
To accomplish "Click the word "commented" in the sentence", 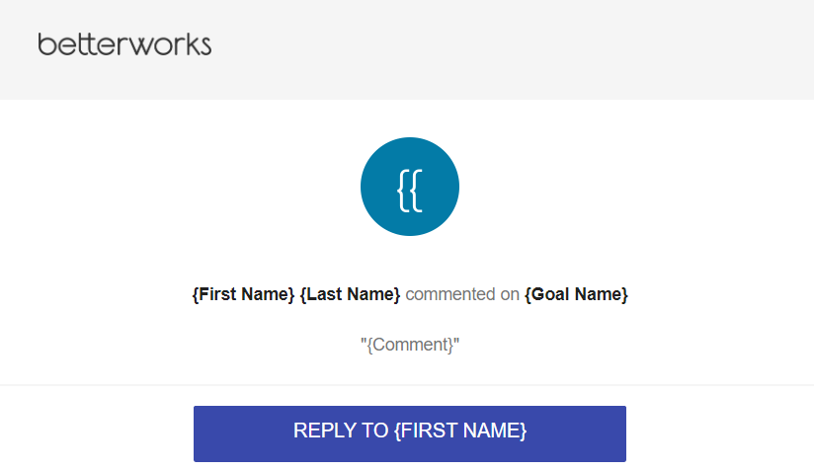I will pos(450,294).
